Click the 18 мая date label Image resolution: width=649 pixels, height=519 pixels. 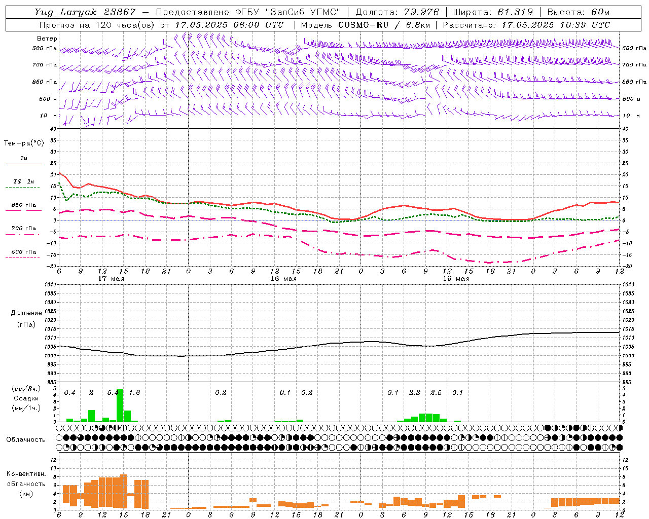click(283, 278)
